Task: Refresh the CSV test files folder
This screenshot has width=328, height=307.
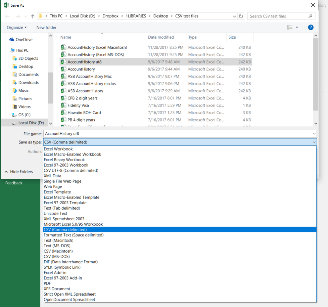Action: pos(241,16)
